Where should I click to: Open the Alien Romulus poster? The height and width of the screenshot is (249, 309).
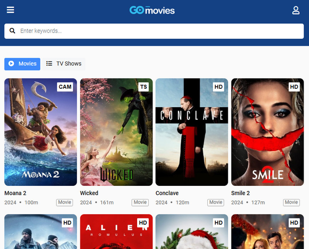[116, 232]
